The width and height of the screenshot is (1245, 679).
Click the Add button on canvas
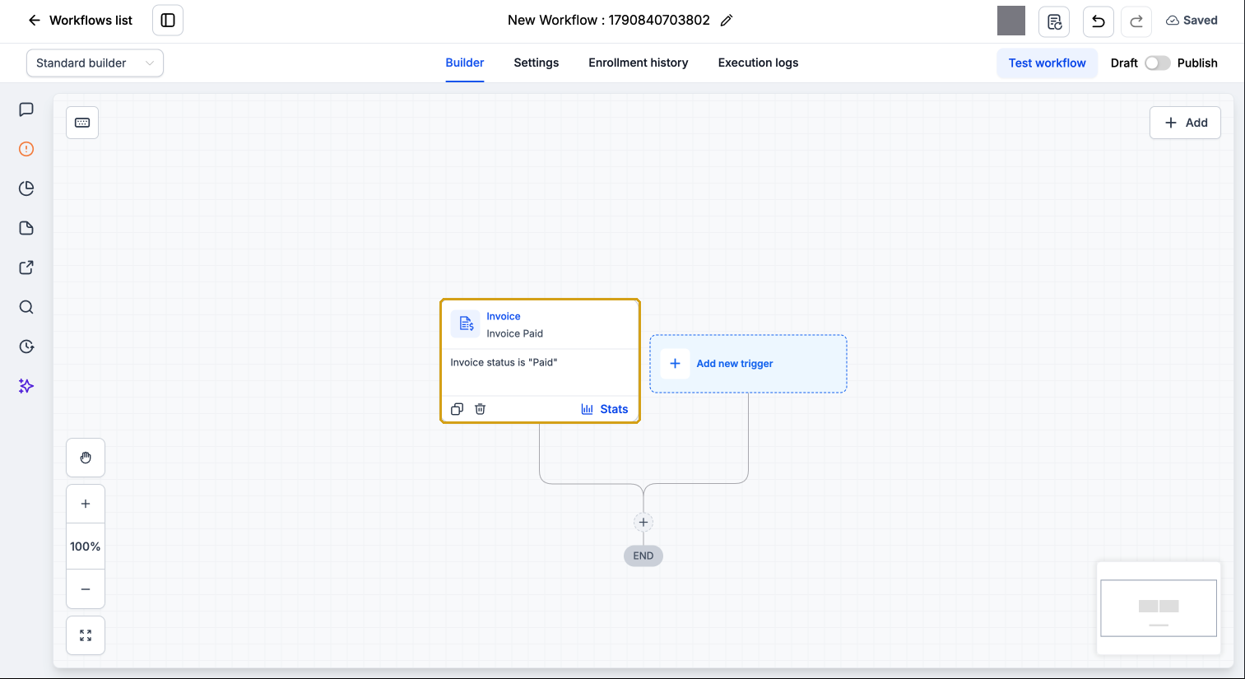(x=1185, y=123)
